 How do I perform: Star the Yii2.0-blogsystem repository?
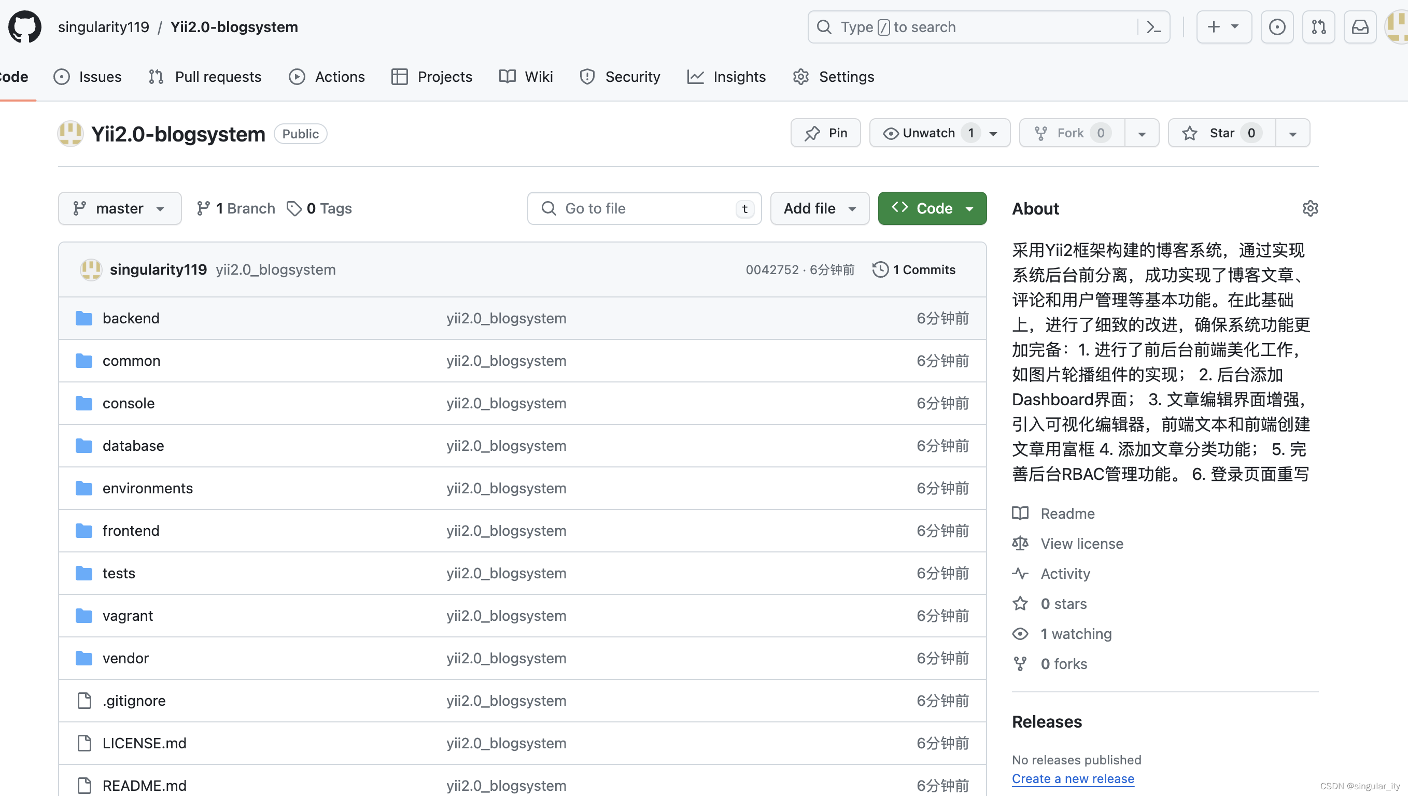[x=1221, y=133]
